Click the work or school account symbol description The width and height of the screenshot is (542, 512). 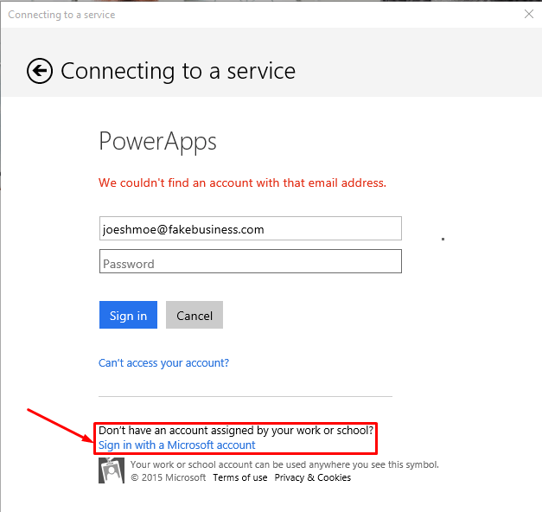click(284, 464)
